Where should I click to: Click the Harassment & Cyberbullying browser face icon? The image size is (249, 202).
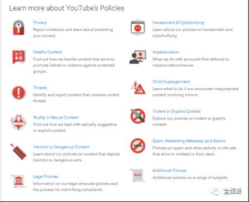click(x=138, y=28)
